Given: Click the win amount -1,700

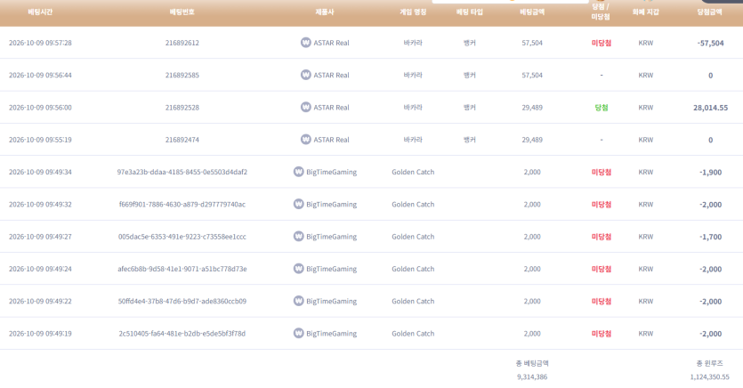Looking at the screenshot, I should tap(710, 237).
